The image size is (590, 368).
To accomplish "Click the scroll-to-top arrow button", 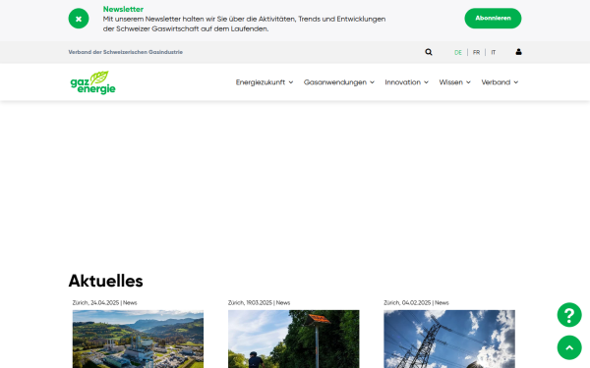I will click(569, 347).
